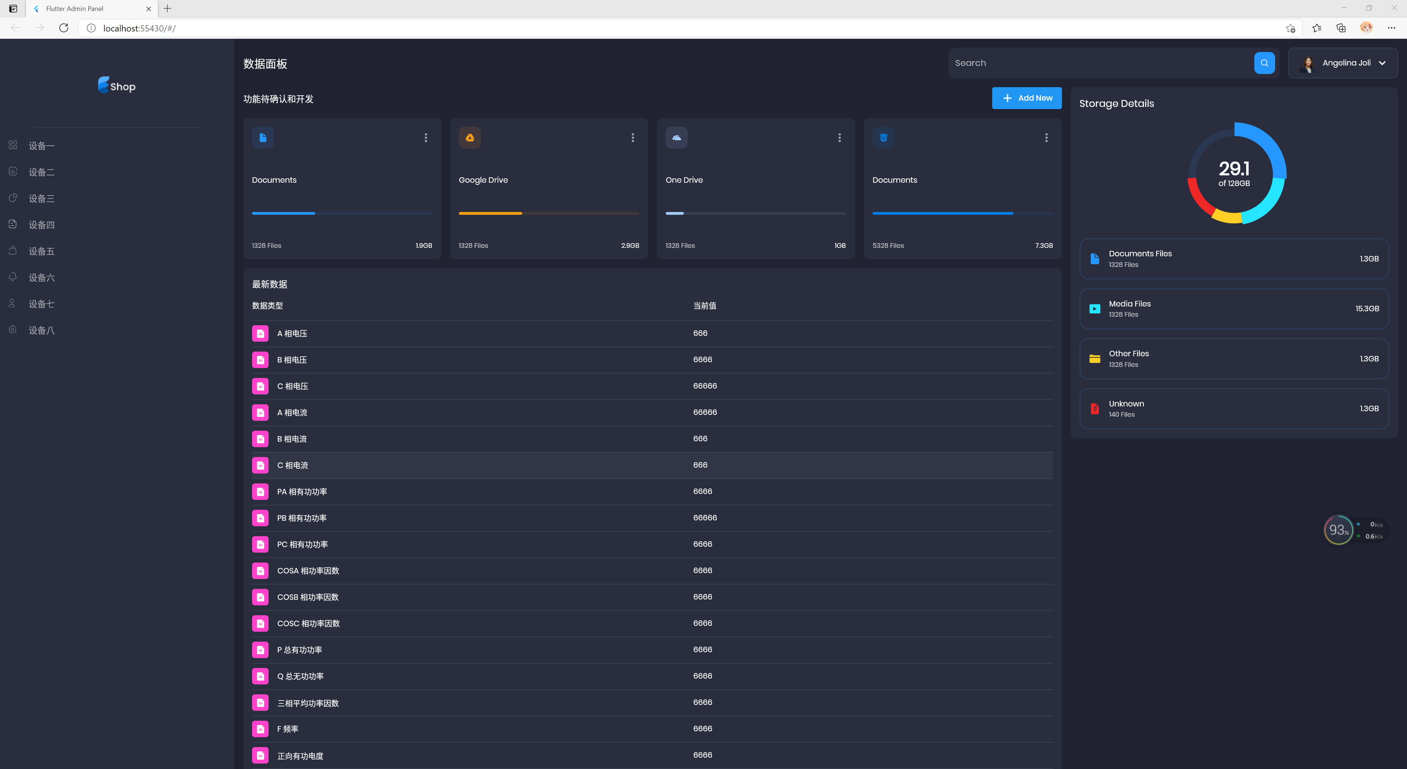Open the Documents Files storage entry
This screenshot has height=769, width=1407.
(1233, 259)
